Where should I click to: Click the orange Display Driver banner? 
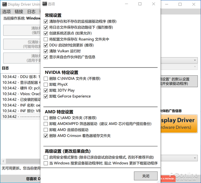pyautogui.click(x=178, y=124)
